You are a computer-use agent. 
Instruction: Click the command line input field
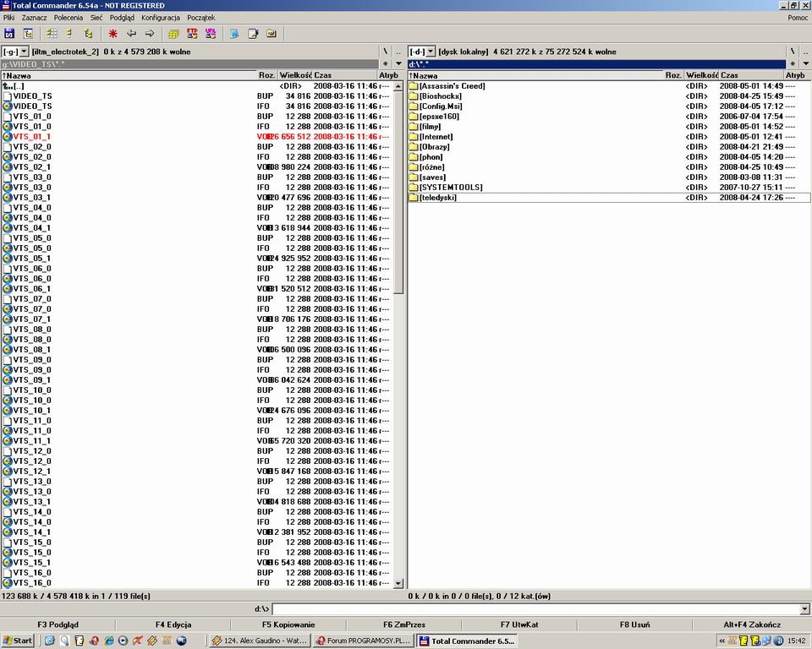click(x=536, y=609)
